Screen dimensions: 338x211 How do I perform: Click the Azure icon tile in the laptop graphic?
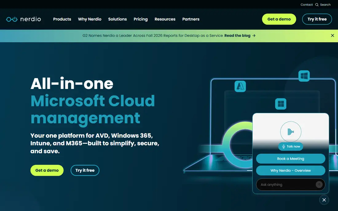(x=240, y=86)
